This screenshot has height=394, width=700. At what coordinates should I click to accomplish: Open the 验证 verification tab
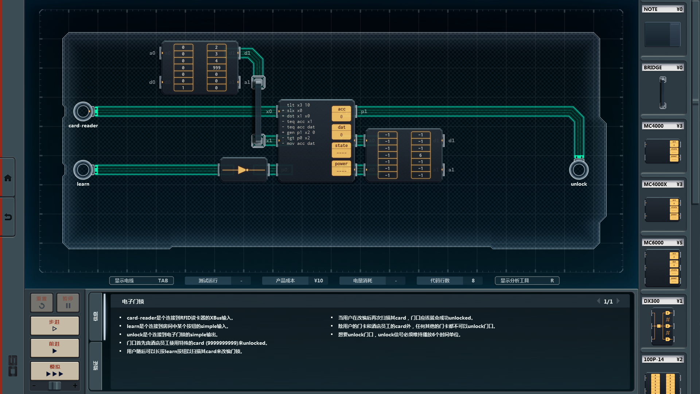96,366
